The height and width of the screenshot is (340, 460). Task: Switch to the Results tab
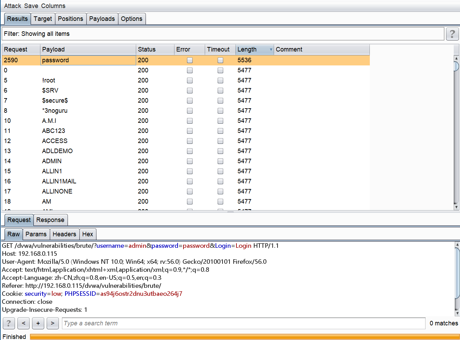click(x=17, y=19)
